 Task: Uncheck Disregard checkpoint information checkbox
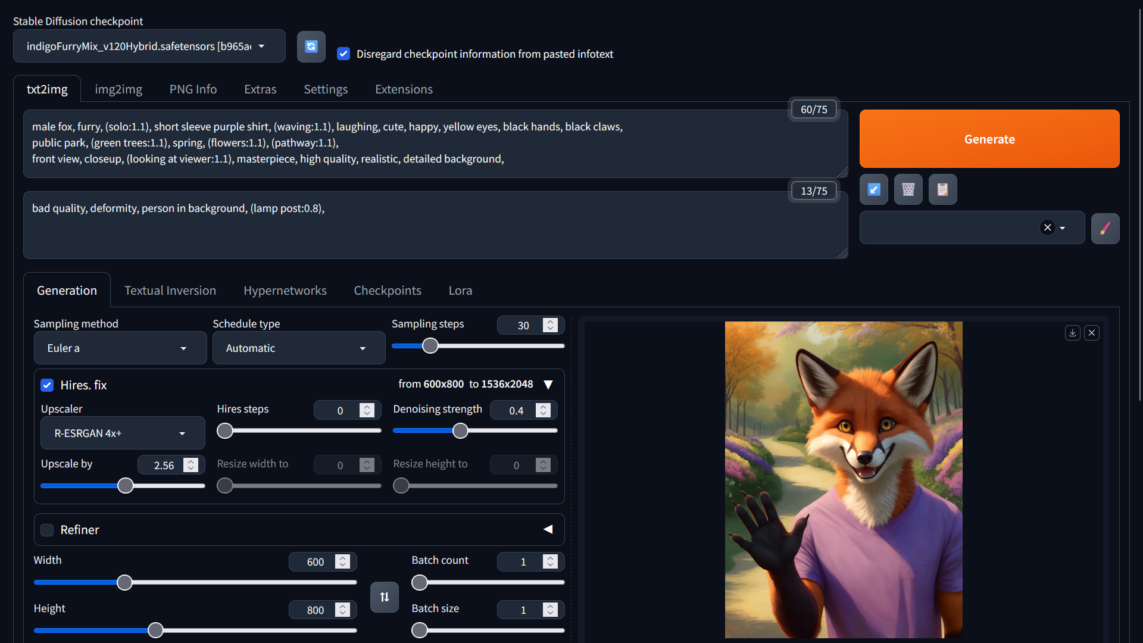tap(343, 54)
